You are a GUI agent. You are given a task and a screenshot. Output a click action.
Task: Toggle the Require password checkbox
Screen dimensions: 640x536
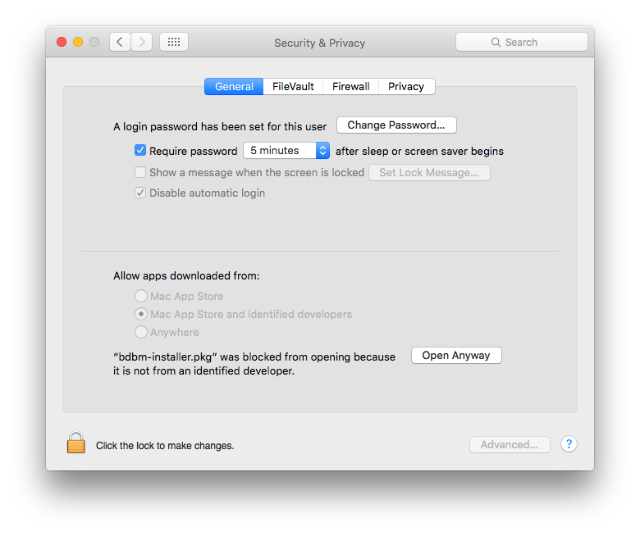[140, 151]
